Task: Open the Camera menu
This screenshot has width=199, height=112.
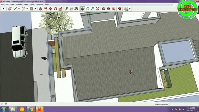Action: pos(19,5)
